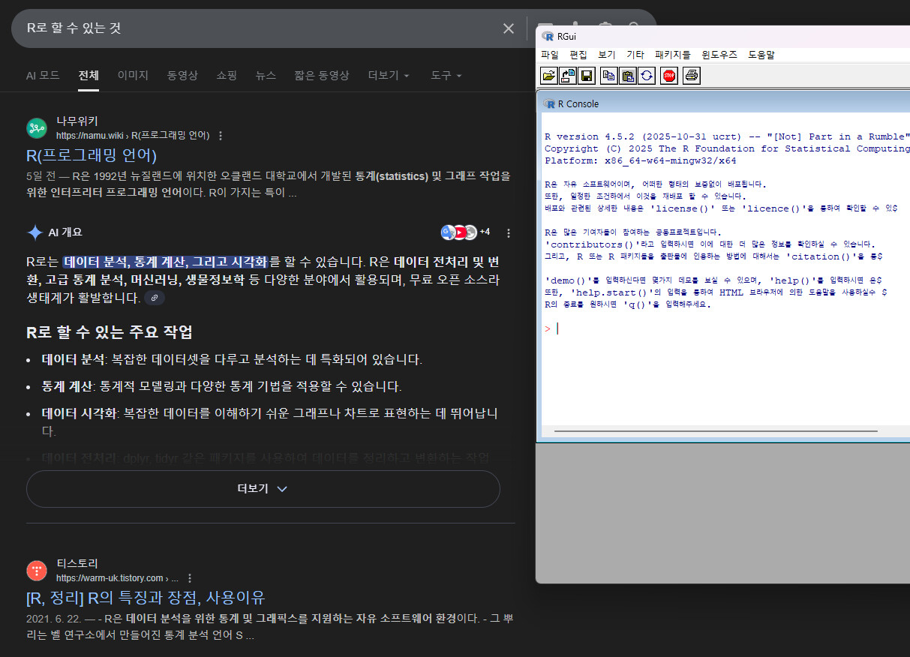Open the "[R, 정리] R의 특징과 장점, 사용이유" link

[x=145, y=598]
